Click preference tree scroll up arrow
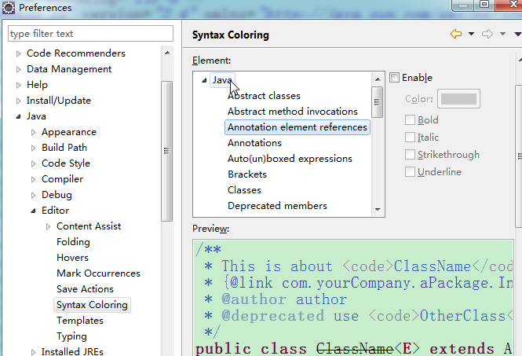 [x=167, y=53]
